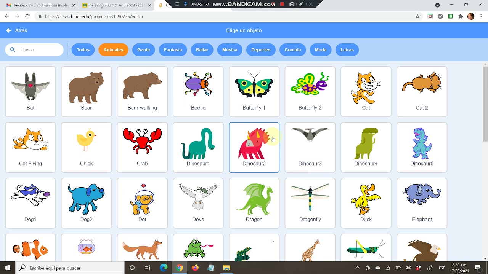This screenshot has width=488, height=274.
Task: Select the Dinosaur5 sprite
Action: [422, 147]
